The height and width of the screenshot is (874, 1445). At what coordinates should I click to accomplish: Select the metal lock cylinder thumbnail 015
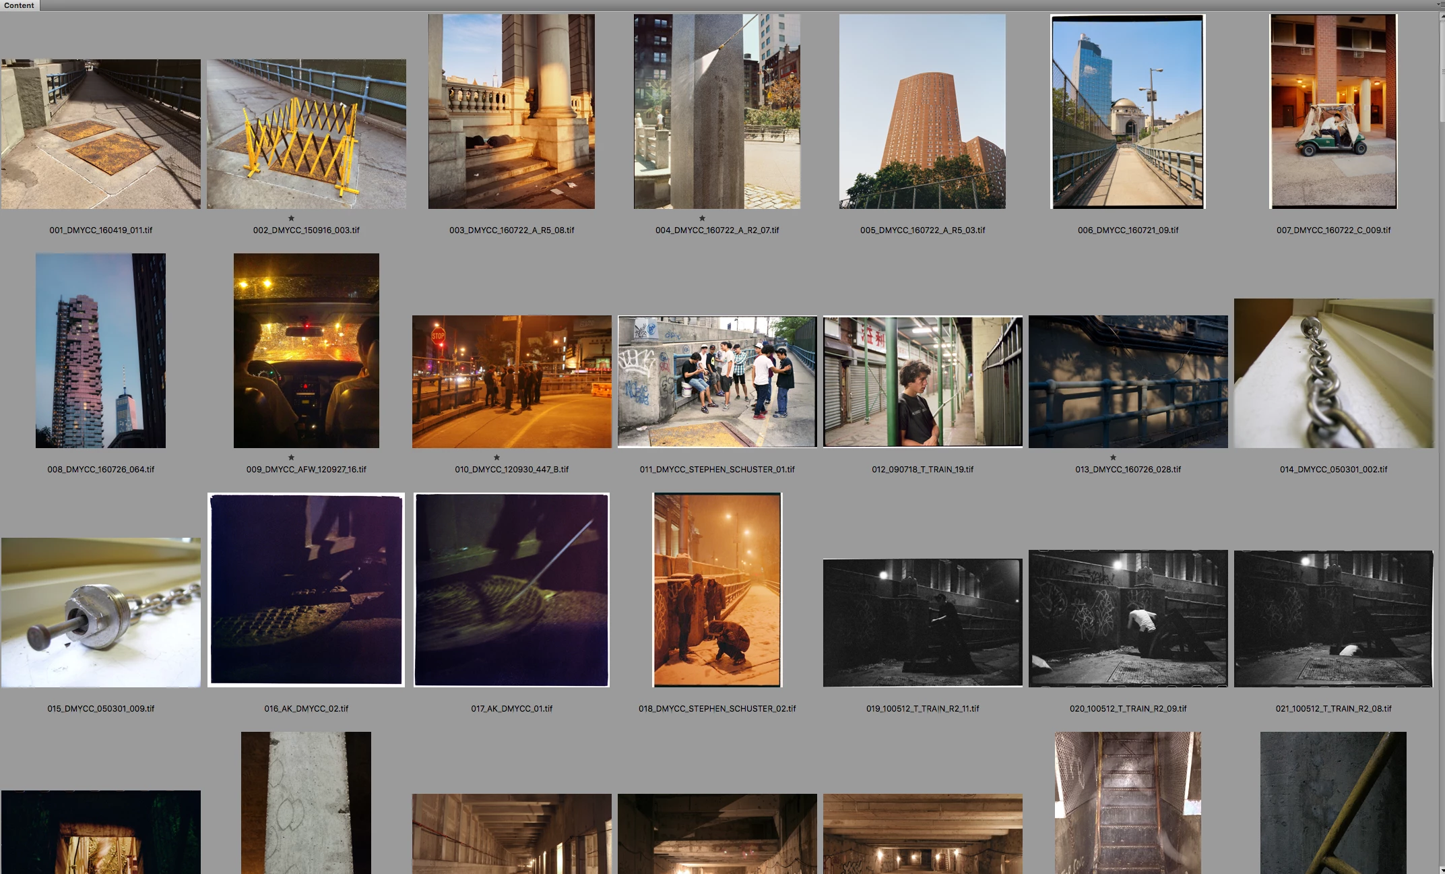100,613
